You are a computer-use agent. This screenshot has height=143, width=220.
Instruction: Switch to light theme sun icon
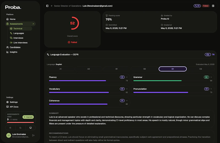(x=10, y=128)
